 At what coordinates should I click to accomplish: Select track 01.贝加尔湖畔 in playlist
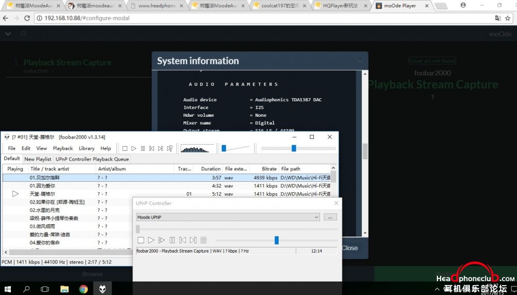(x=166, y=178)
